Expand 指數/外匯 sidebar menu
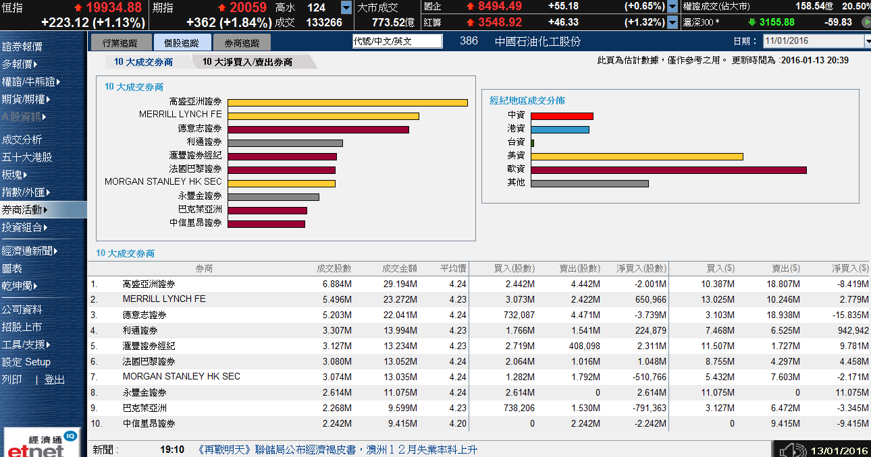The height and width of the screenshot is (457, 871). [x=26, y=193]
